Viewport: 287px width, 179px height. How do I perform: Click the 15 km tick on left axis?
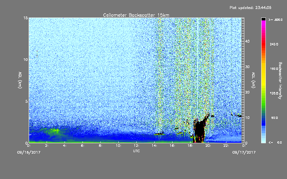point(25,18)
